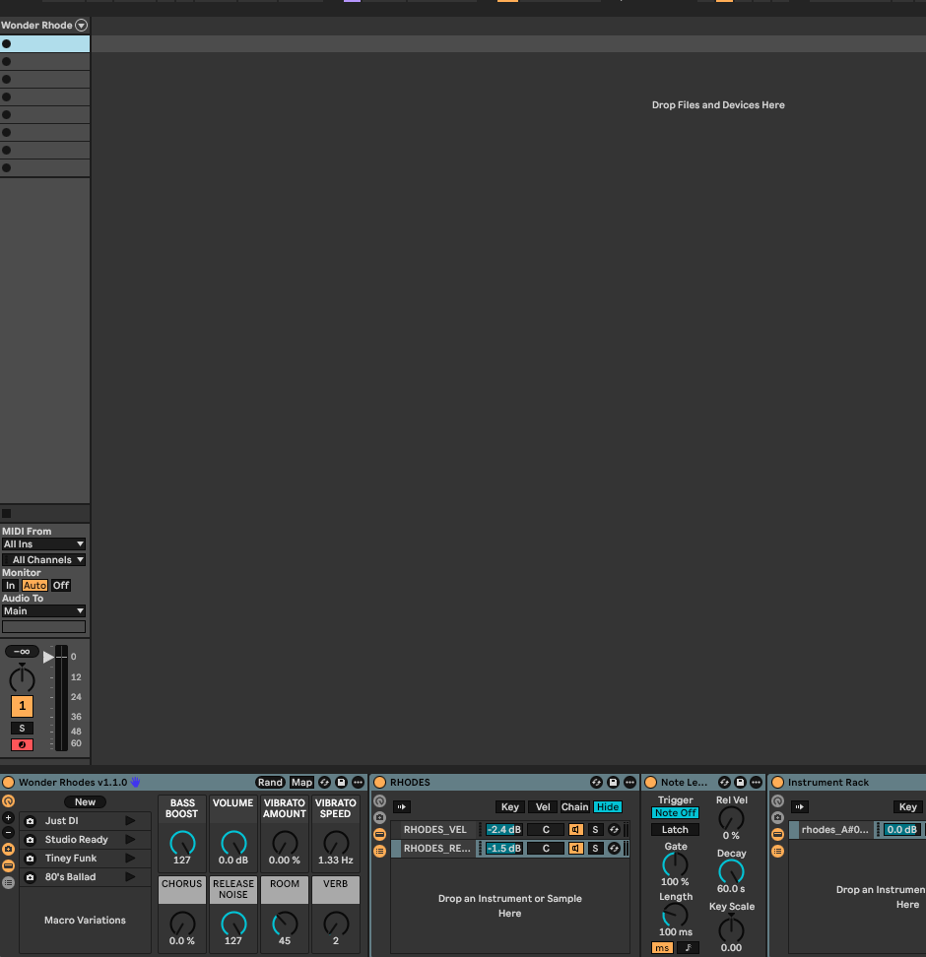Viewport: 926px width, 957px height.
Task: Switch Note Length to synced note mode
Action: coord(688,948)
